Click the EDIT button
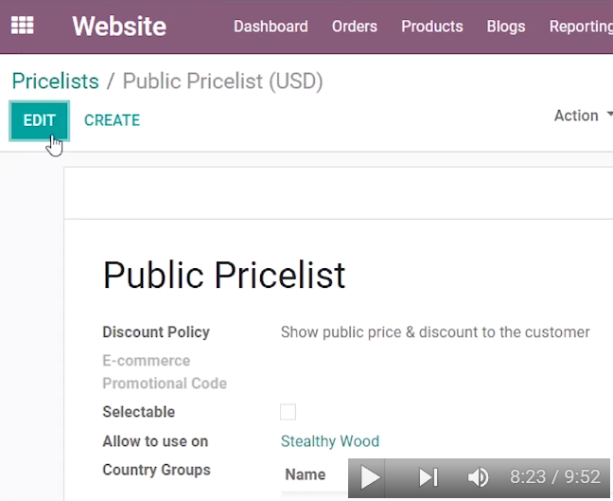This screenshot has width=613, height=501. coord(40,120)
